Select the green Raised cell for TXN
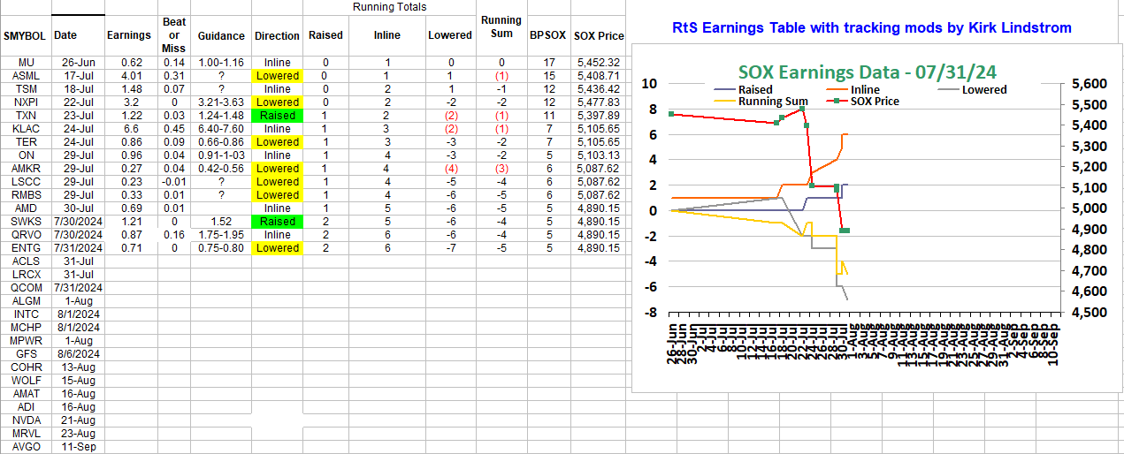This screenshot has width=1124, height=454. click(277, 116)
